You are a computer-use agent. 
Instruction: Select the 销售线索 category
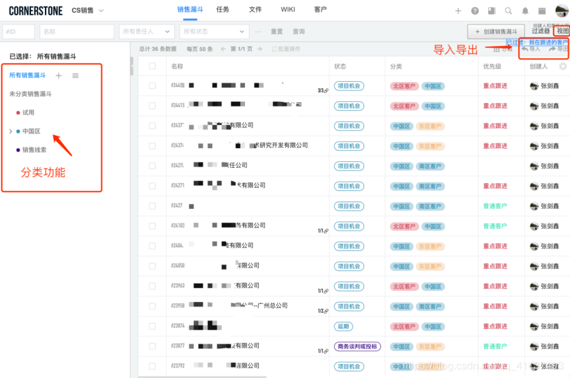pos(31,150)
